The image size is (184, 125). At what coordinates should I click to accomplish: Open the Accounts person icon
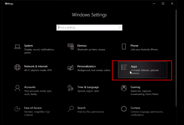click(x=17, y=88)
